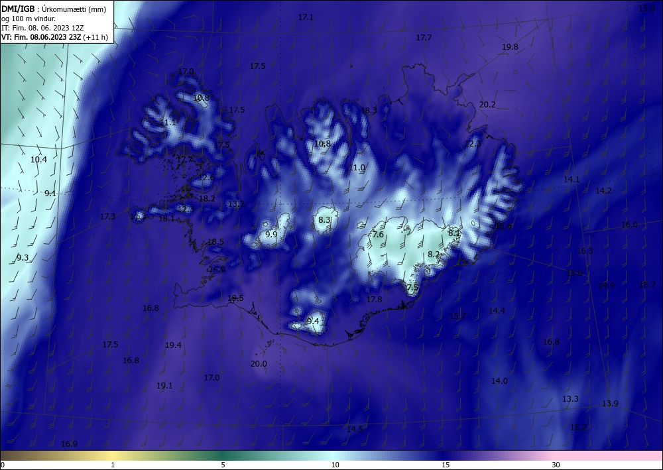Image resolution: width=663 pixels, height=470 pixels.
Task: Click the map value 16.0
Action: (x=629, y=225)
